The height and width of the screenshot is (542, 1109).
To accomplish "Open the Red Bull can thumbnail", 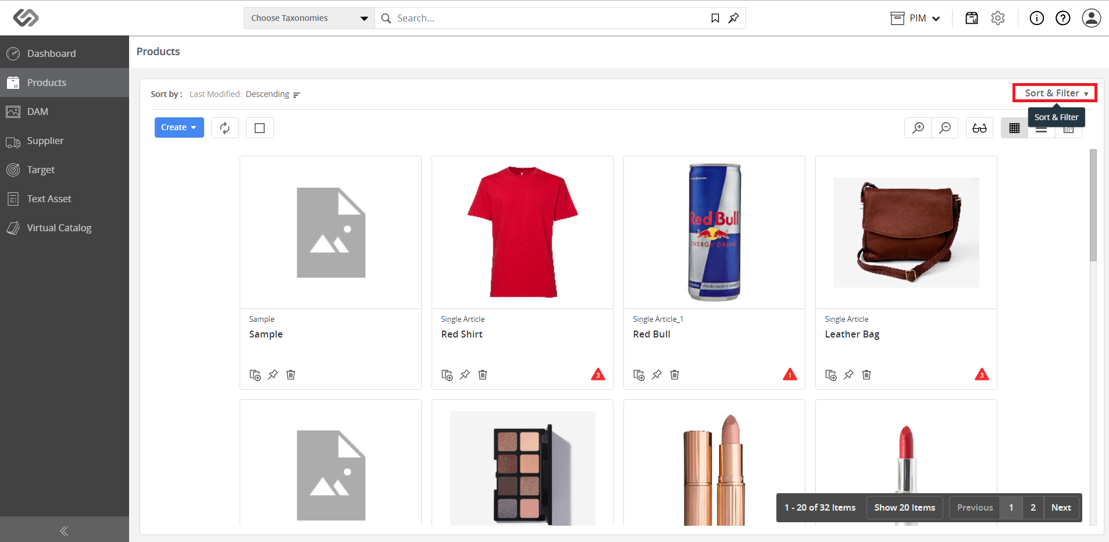I will coord(714,232).
